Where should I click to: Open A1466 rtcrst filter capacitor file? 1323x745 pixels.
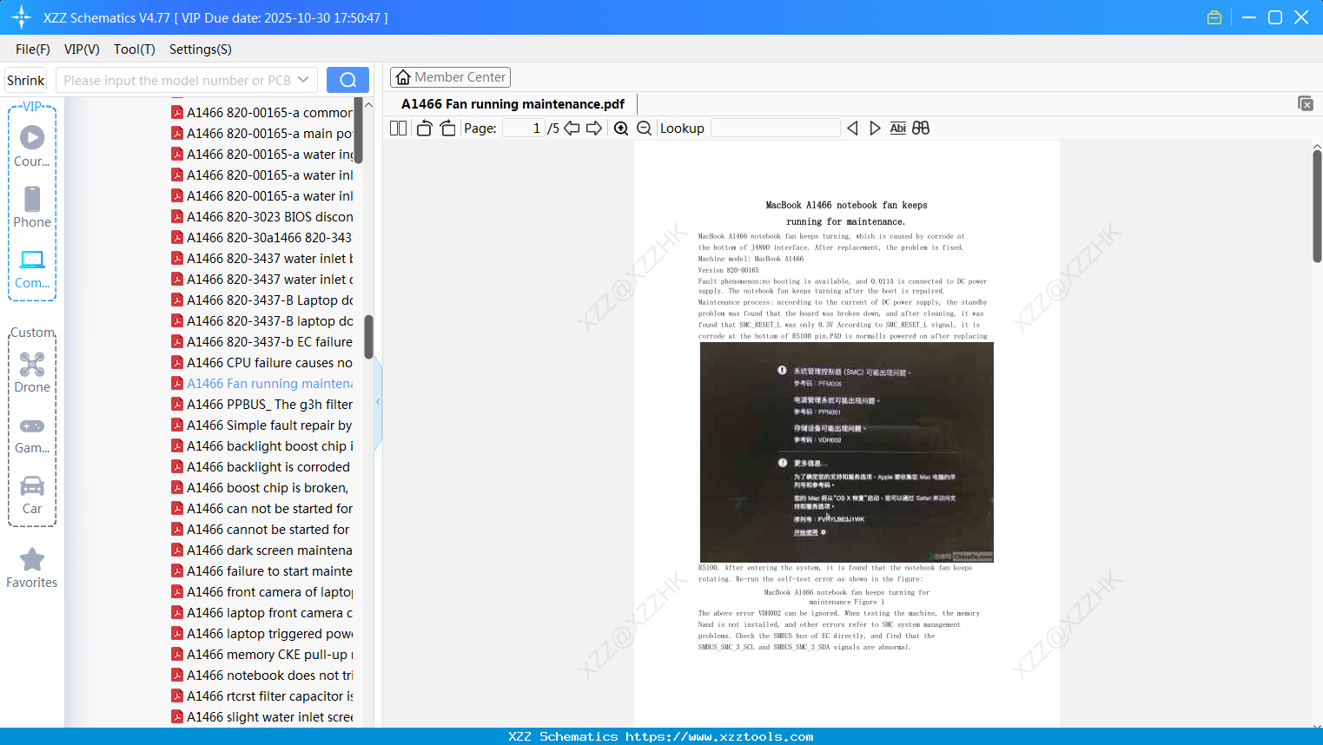tap(261, 696)
